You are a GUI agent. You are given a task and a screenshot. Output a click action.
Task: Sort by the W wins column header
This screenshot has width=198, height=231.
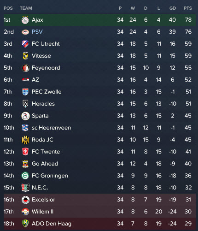click(x=133, y=8)
